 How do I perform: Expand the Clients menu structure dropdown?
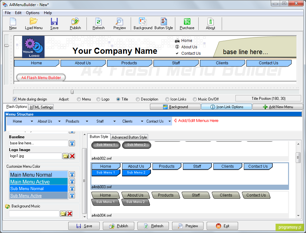pos(142,121)
